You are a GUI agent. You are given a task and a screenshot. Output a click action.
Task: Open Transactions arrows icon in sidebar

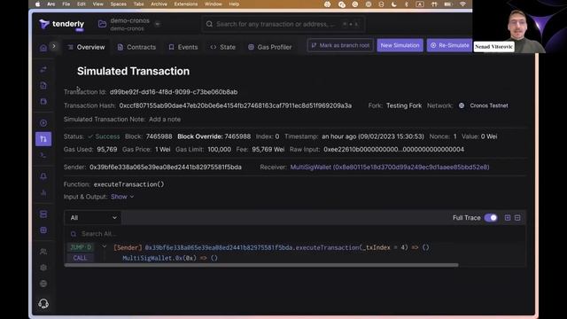pos(43,69)
